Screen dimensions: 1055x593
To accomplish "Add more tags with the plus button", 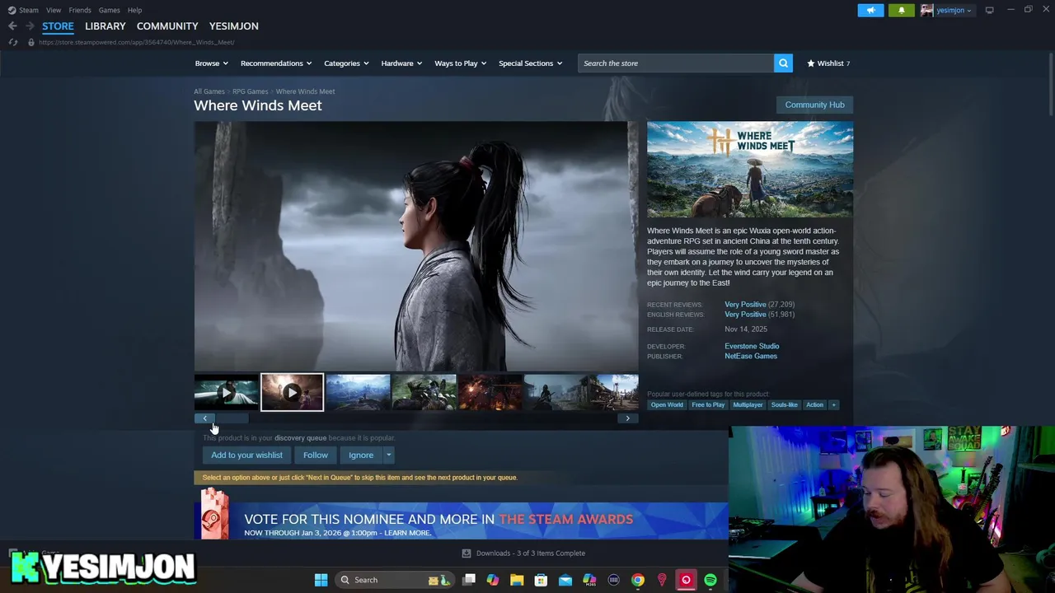I will point(833,405).
